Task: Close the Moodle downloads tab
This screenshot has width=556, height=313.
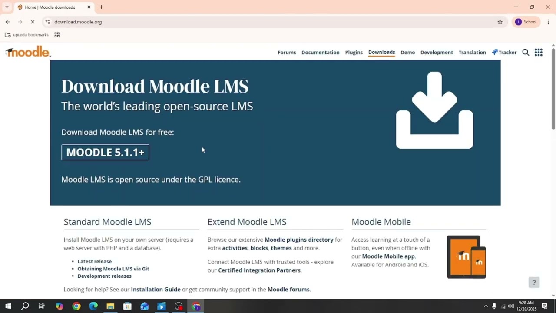Action: coord(89,7)
